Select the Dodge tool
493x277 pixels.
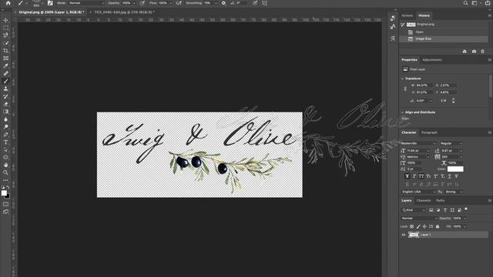pos(5,127)
